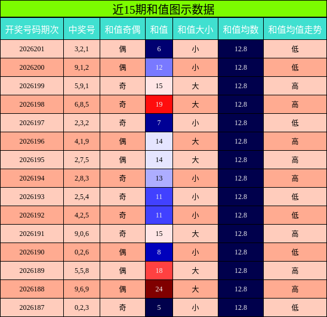Screen dimensions: 327x317
Task: Select winning numbers 9,0,6
Action: point(82,234)
